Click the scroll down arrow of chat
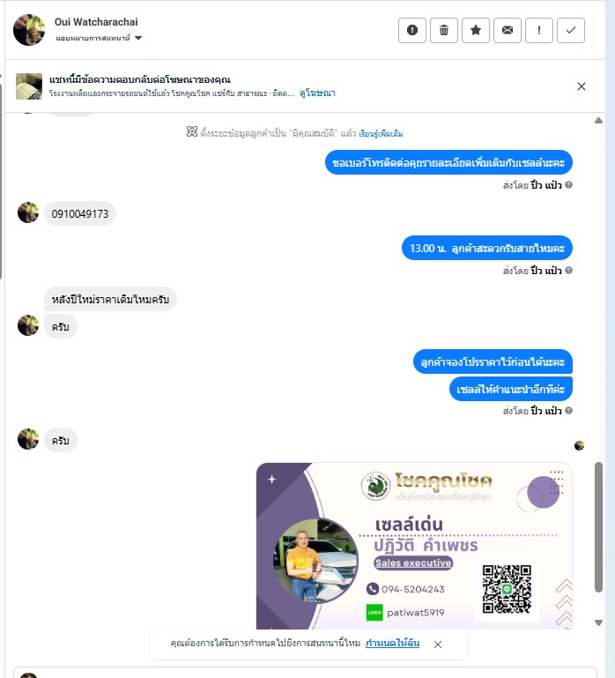The width and height of the screenshot is (615, 678). [x=598, y=622]
